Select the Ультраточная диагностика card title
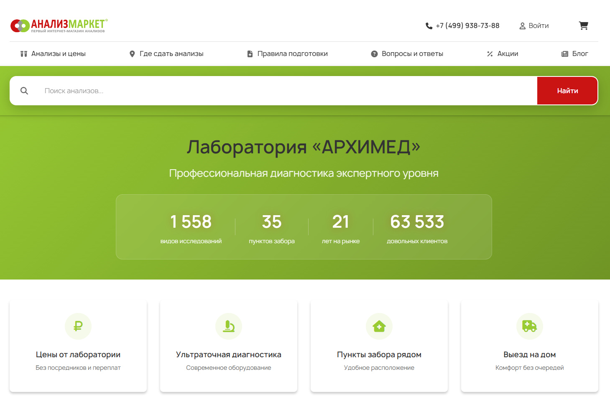610x417 pixels. click(229, 355)
